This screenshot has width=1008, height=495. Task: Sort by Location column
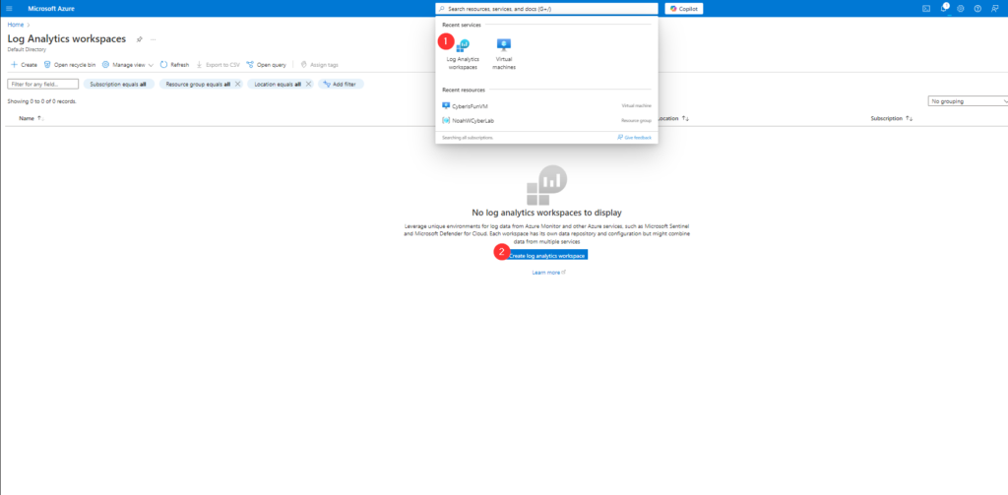click(686, 118)
